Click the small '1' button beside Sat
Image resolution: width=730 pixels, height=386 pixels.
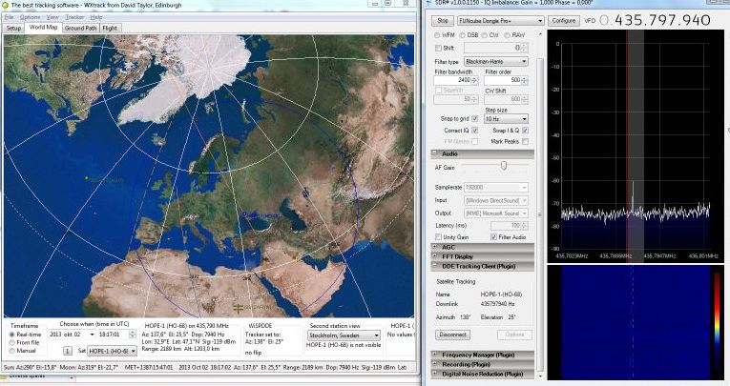(67, 351)
